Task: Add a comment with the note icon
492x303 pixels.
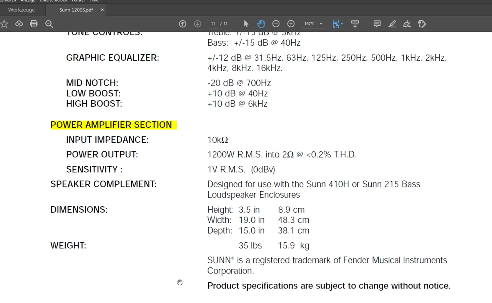Action: coord(377,24)
